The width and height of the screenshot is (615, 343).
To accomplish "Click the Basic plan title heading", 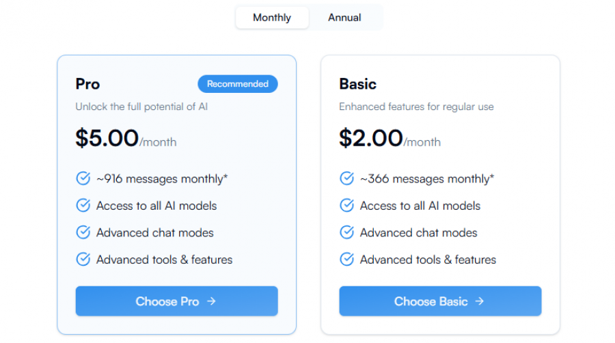I will (x=357, y=84).
